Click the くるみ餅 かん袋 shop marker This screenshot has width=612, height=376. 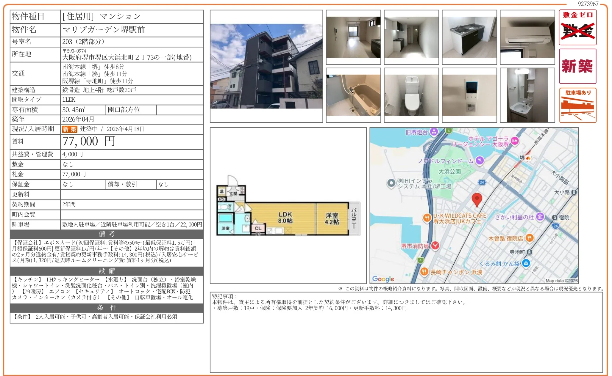526,263
